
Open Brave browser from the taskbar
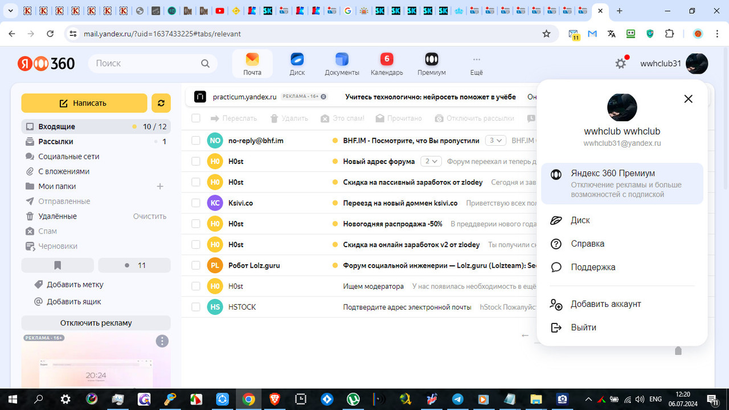pyautogui.click(x=274, y=399)
